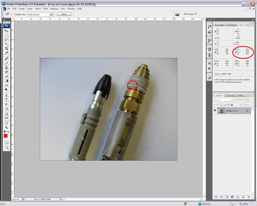Select the Path Selection tool
This screenshot has height=206, width=257.
pos(6,104)
